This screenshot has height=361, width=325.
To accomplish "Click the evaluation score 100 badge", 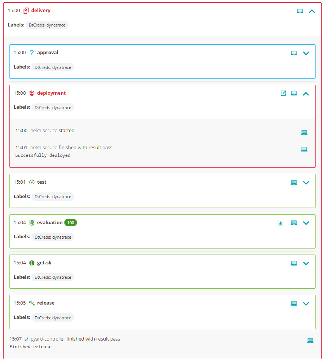I will (x=71, y=223).
